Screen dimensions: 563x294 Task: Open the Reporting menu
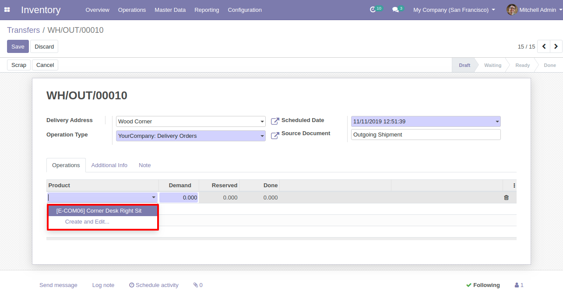207,10
